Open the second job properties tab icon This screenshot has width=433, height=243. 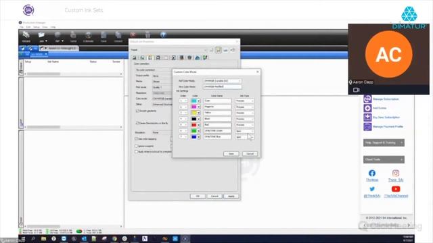tap(142, 57)
